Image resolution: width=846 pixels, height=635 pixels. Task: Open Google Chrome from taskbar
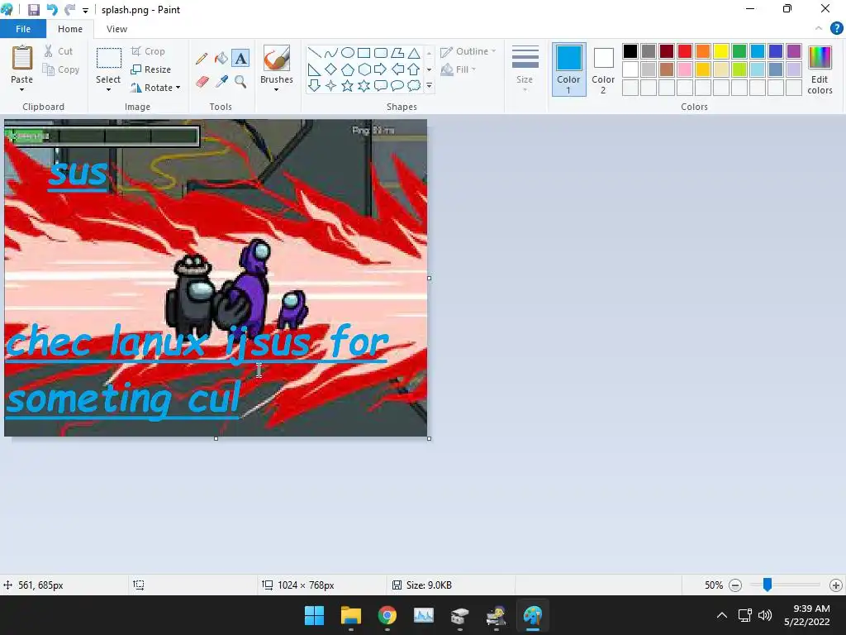pyautogui.click(x=387, y=615)
